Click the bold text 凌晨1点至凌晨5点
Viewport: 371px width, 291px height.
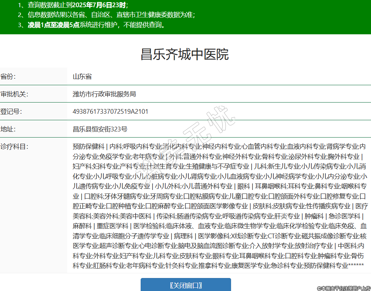54,25
